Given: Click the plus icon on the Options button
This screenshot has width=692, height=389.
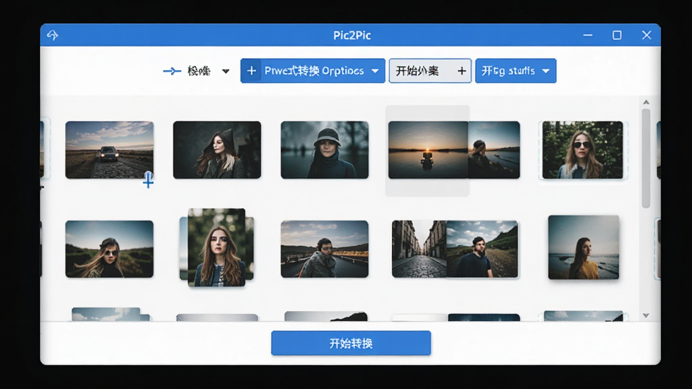Looking at the screenshot, I should click(x=251, y=70).
